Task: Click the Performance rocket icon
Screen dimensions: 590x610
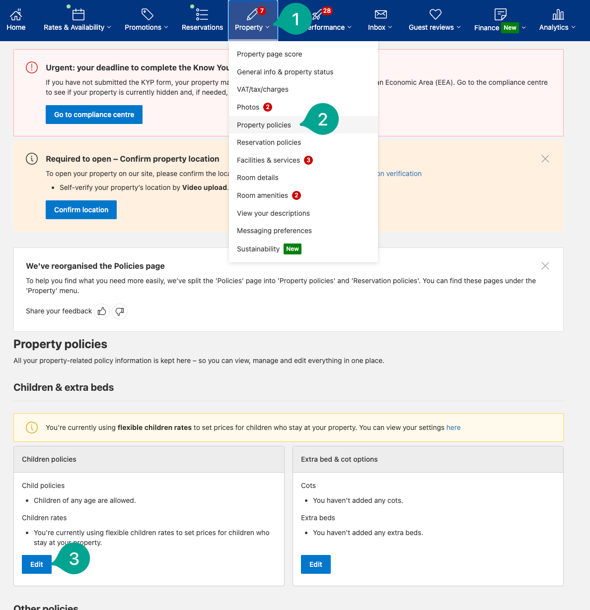Action: tap(316, 15)
